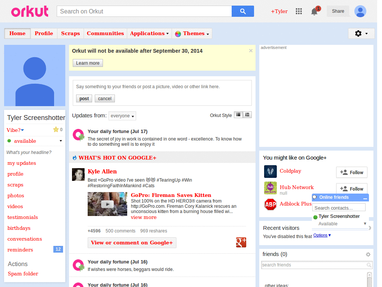Click the Coldplay page icon
The image size is (382, 287).
[x=270, y=171]
